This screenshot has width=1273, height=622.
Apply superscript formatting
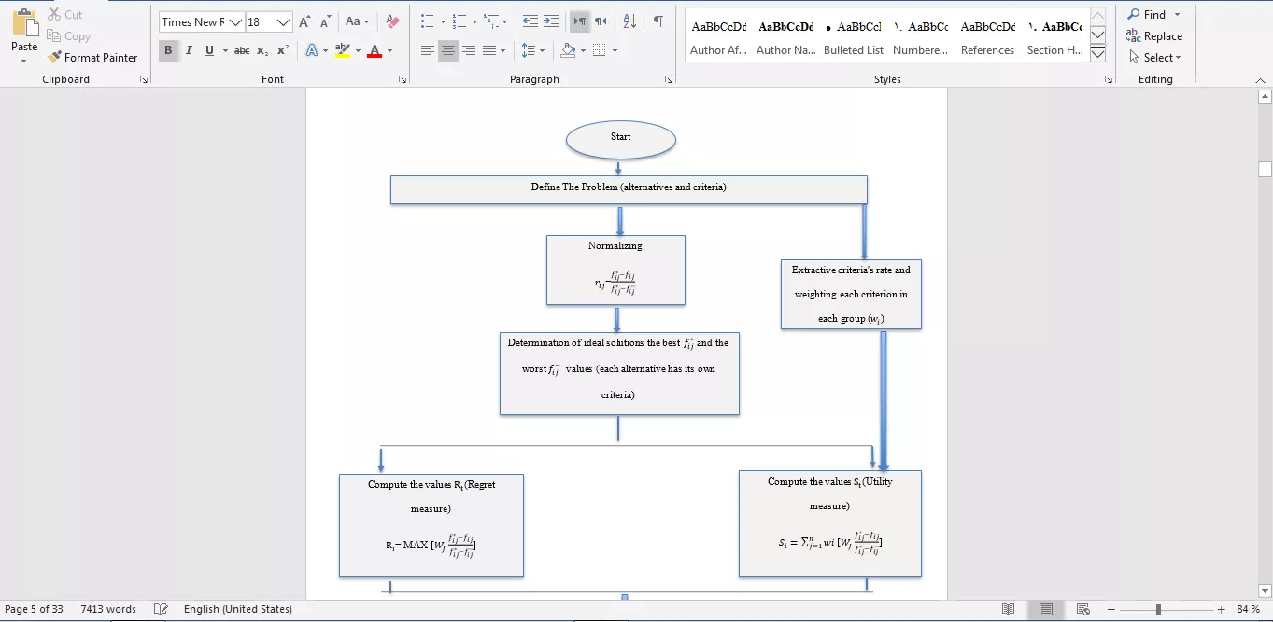[x=283, y=50]
